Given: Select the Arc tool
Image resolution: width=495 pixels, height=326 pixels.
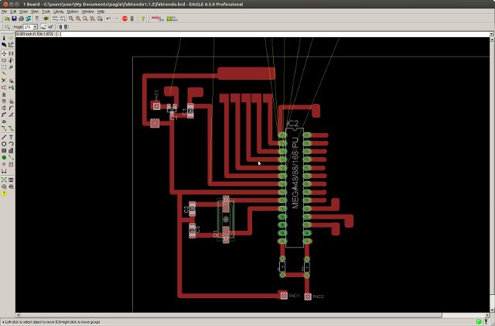Looking at the screenshot, I should (11, 144).
